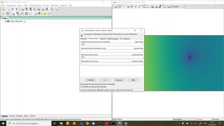This screenshot has height=126, width=224.
Task: Create a new workspace in Layer Manager
Action: (x=9, y=9)
